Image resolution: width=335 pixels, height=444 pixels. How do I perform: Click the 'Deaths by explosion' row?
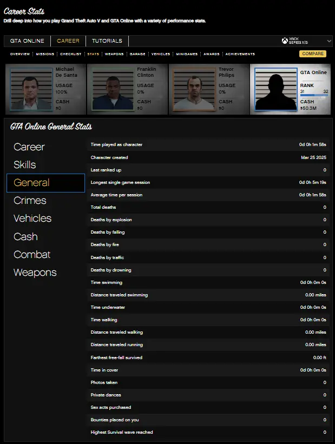tap(208, 220)
